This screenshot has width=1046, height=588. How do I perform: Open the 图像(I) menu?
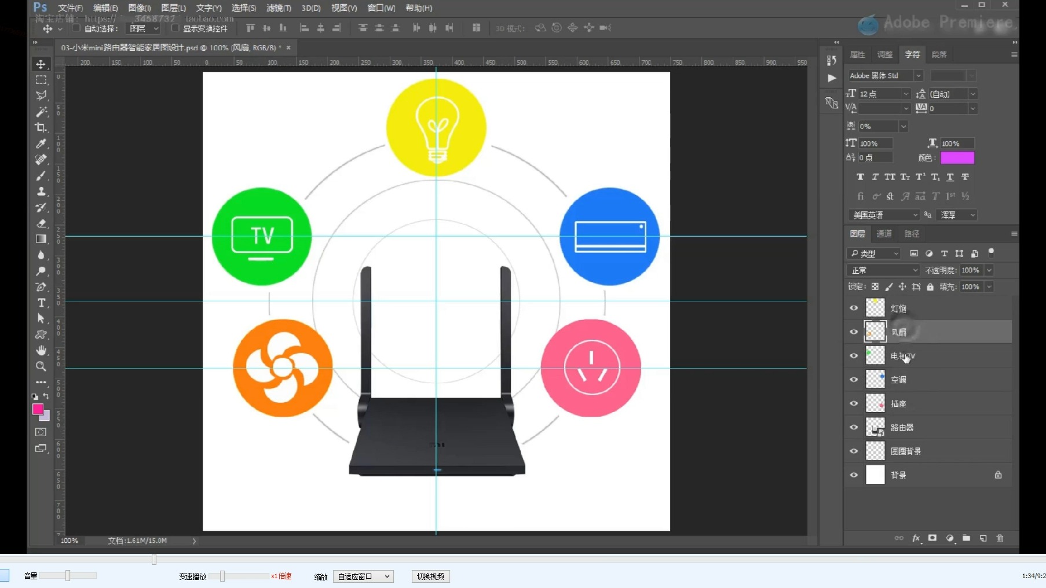(x=140, y=8)
